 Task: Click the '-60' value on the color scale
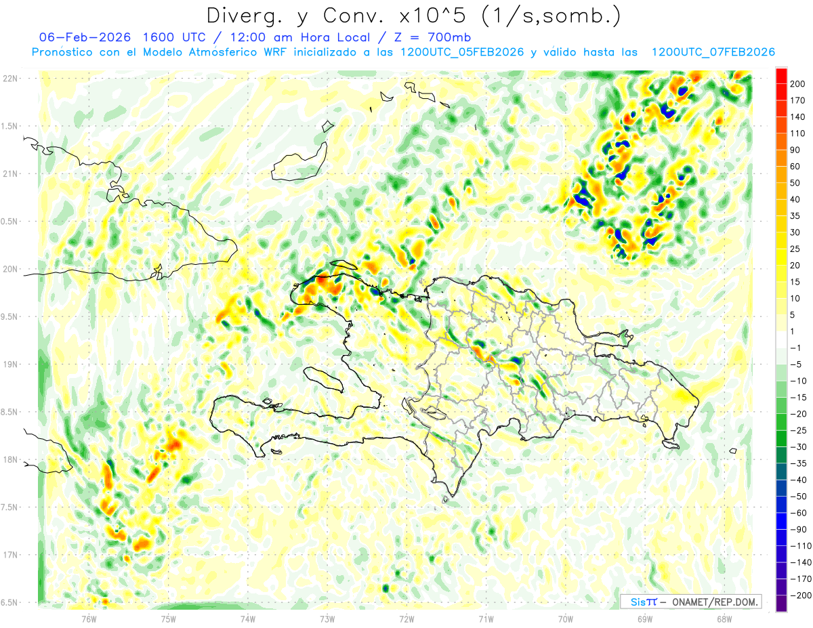[x=799, y=513]
